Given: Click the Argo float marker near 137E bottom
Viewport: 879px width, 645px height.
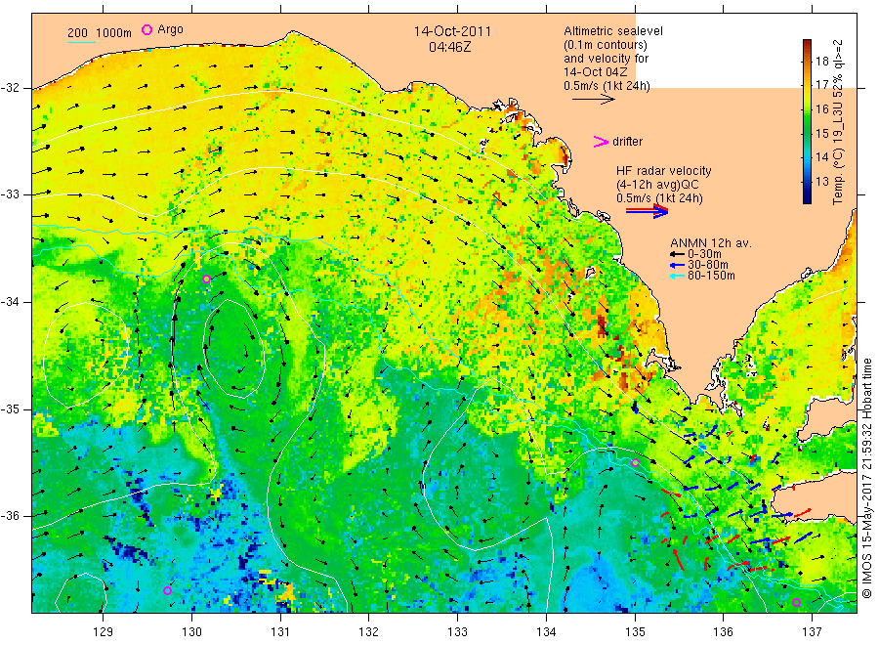Looking at the screenshot, I should [797, 602].
